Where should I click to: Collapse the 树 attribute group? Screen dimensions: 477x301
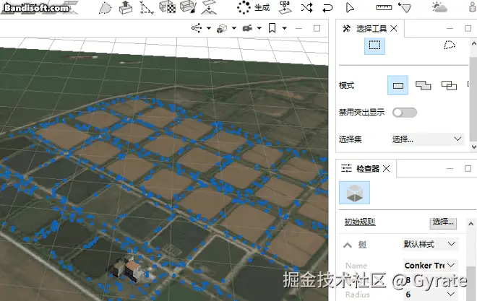point(347,245)
